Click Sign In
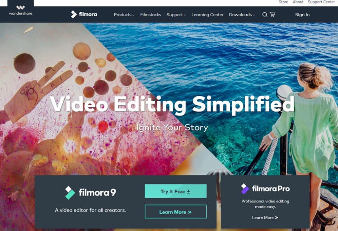 coord(302,15)
